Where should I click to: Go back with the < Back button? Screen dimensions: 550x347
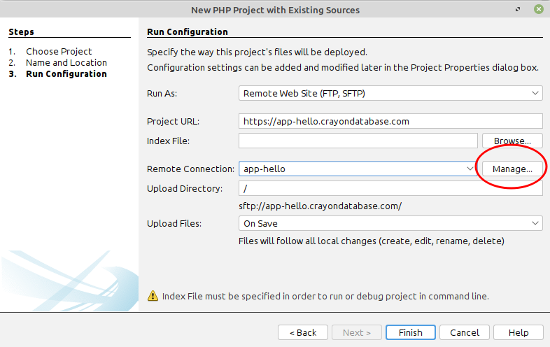pos(303,332)
